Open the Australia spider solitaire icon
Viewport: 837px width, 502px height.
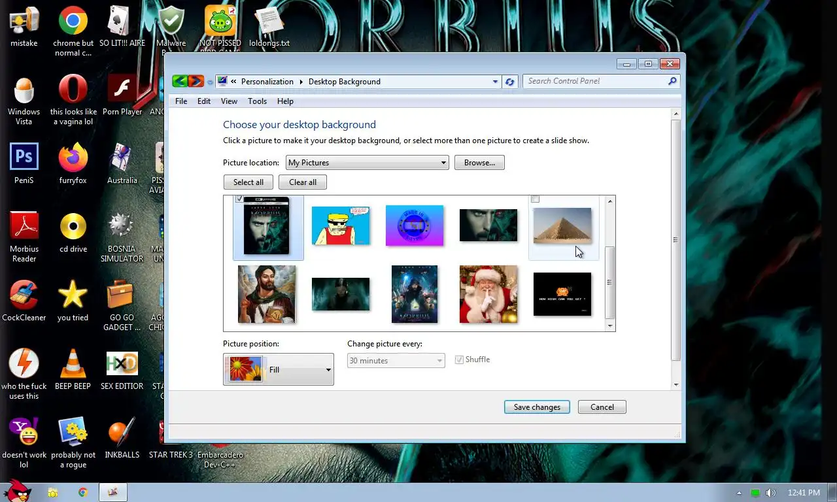click(x=122, y=158)
